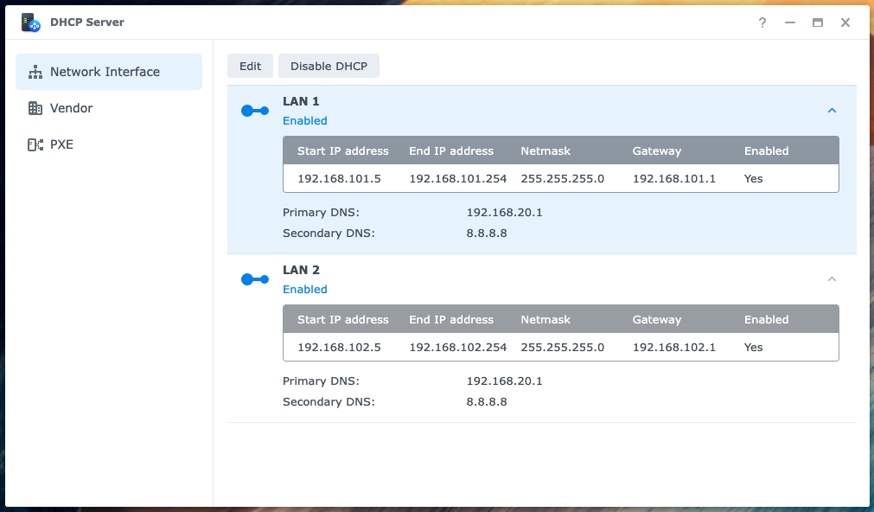Image resolution: width=874 pixels, height=512 pixels.
Task: Open the Network Interface panel
Action: [108, 72]
